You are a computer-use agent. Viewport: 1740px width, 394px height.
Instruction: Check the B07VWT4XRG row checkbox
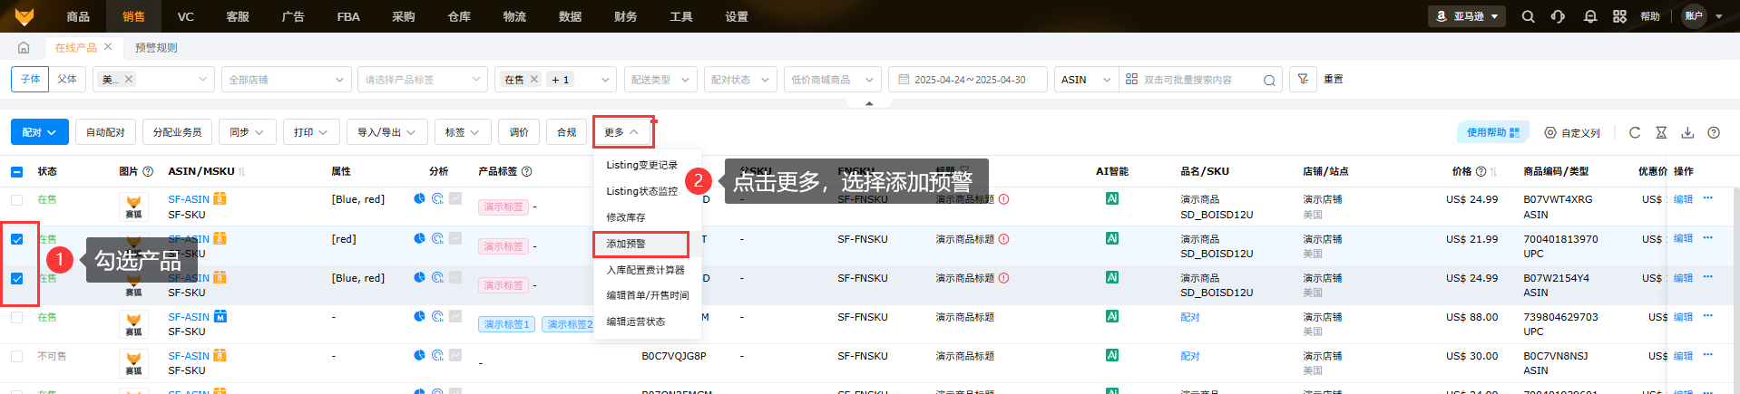pyautogui.click(x=16, y=199)
